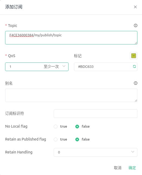
Task: Set Retain as Published flag to false
Action: 77,139
